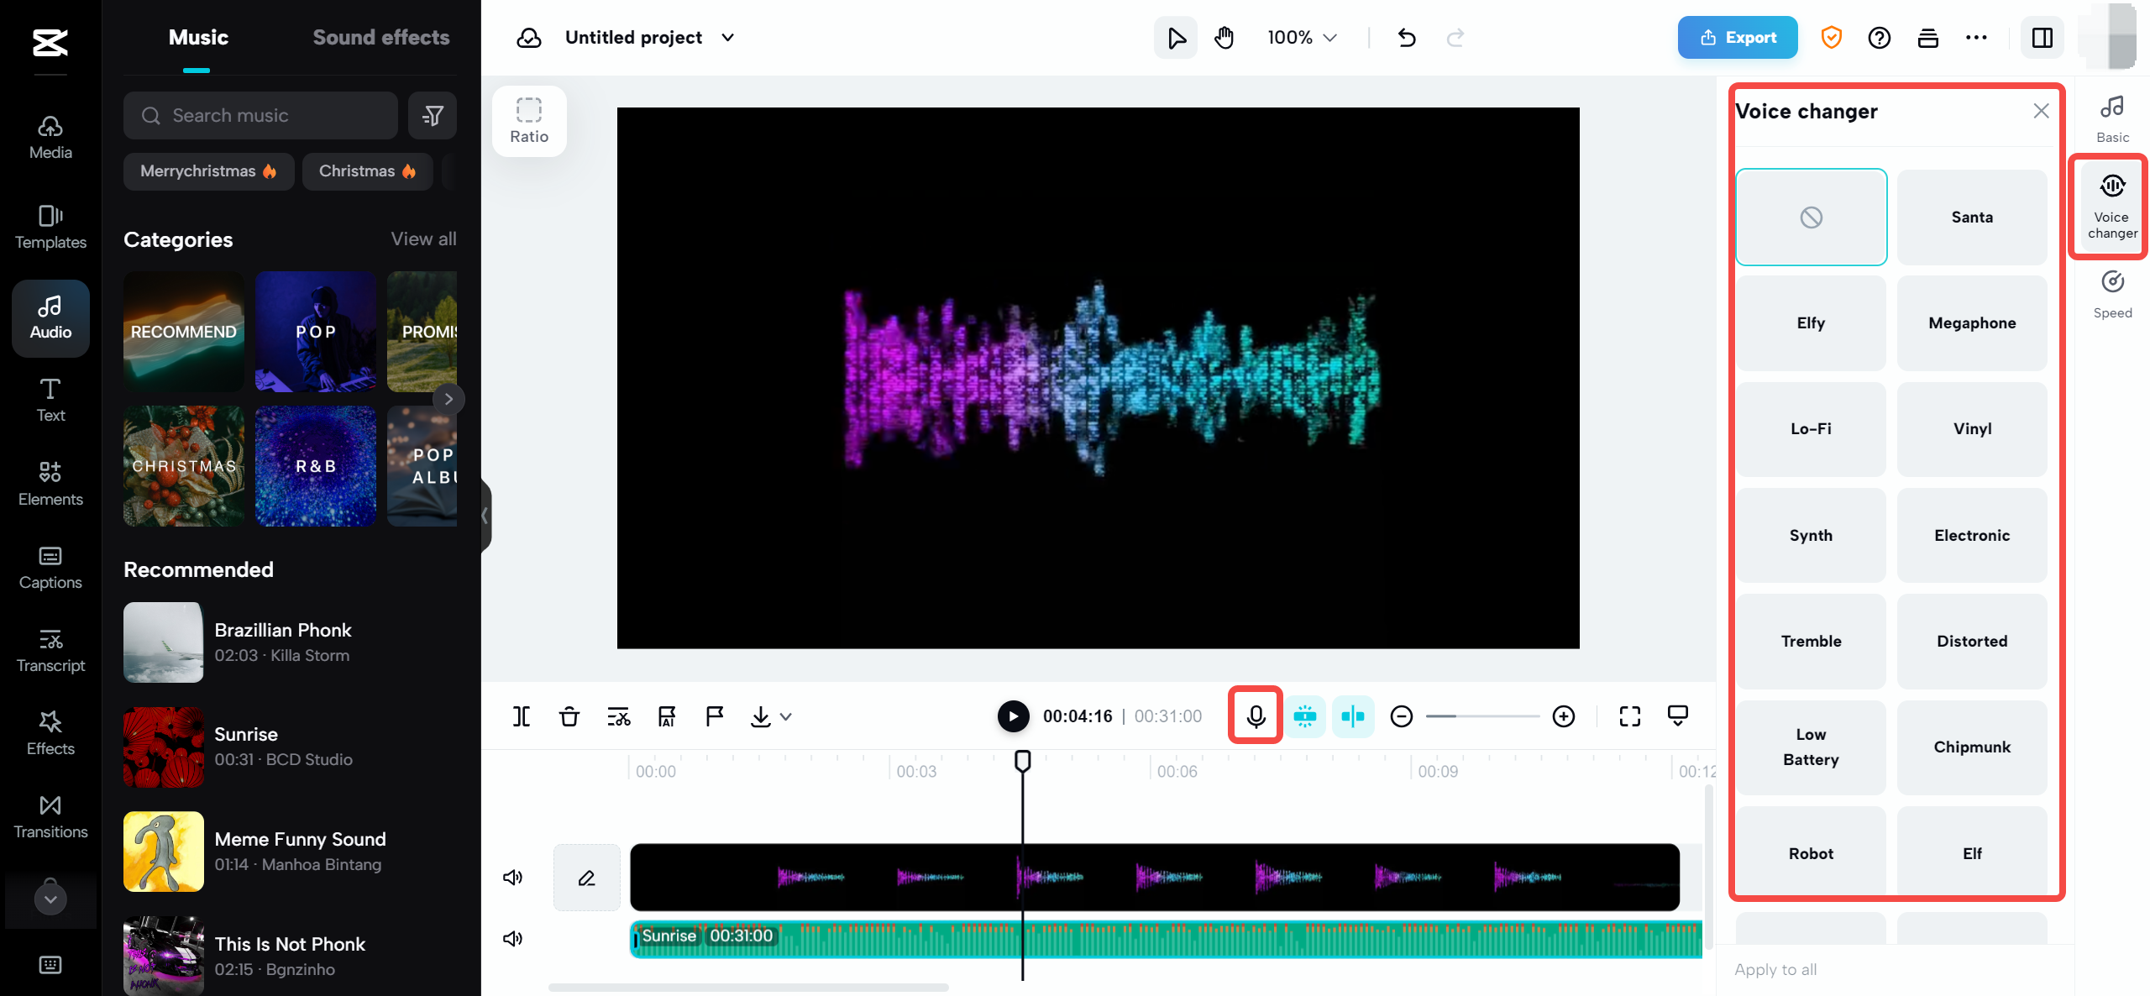Image resolution: width=2150 pixels, height=996 pixels.
Task: Delete the selected clip using trash icon
Action: (569, 716)
